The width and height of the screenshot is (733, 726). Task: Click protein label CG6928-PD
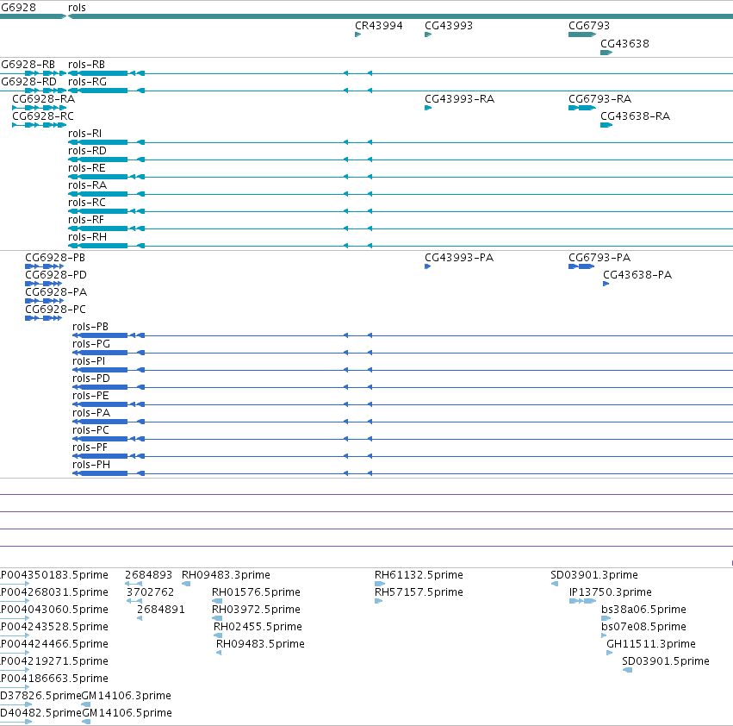pyautogui.click(x=56, y=275)
